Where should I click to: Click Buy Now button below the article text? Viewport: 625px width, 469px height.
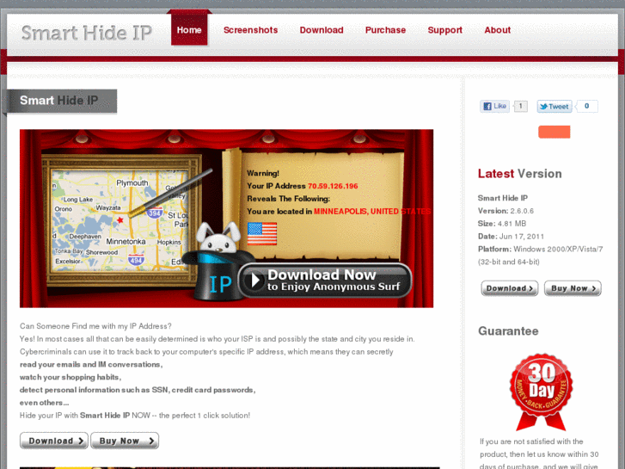click(x=125, y=441)
